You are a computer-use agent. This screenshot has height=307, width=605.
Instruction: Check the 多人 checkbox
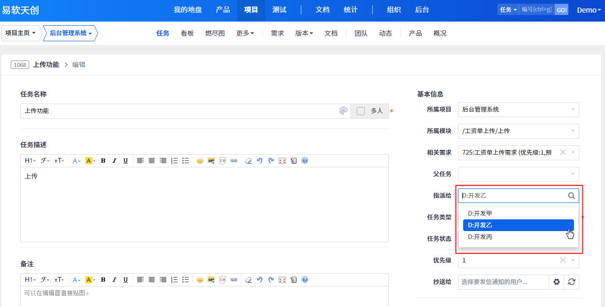pyautogui.click(x=361, y=111)
